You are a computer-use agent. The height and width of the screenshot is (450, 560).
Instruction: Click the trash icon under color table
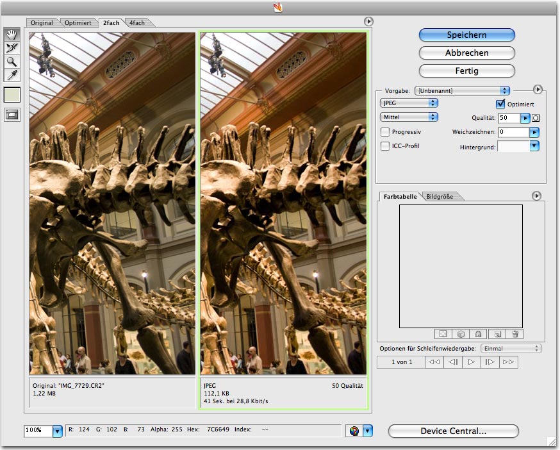[x=514, y=334]
